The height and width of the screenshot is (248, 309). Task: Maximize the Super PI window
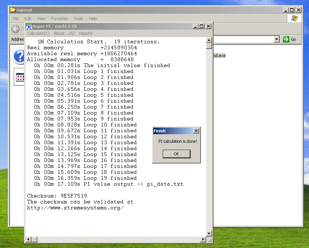(201, 26)
